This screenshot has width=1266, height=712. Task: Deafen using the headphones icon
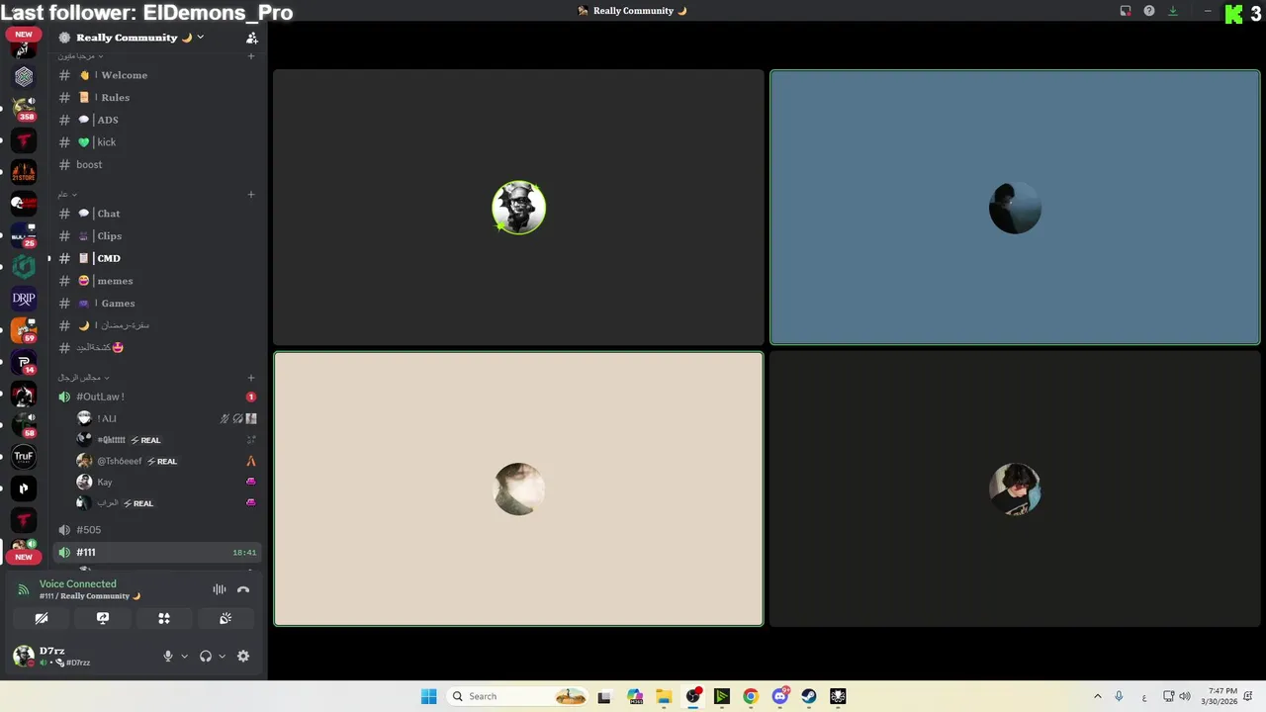[x=206, y=656]
